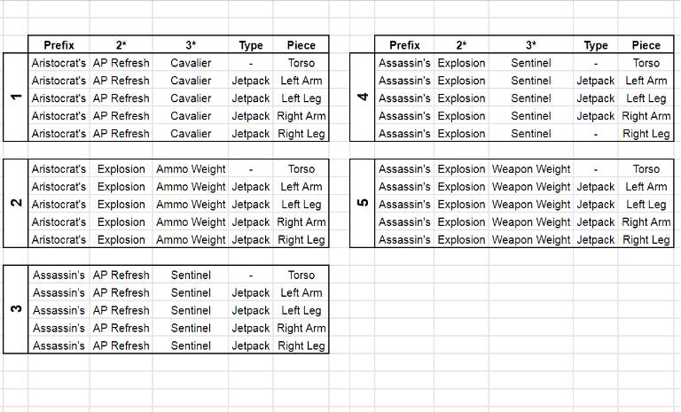Screen dimensions: 681x412
Task: Select the Explosion cell in group 2's Torso row
Action: coord(121,169)
